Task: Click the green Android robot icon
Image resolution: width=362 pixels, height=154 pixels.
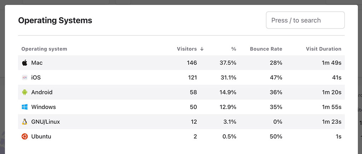Action: click(24, 92)
